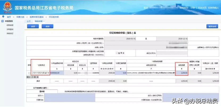The height and width of the screenshot is (107, 221).
Task: Click the 经办人 input field
Action: click(x=70, y=96)
